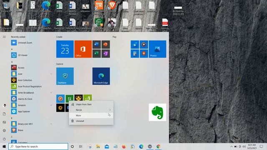
Task: Select the Recycle Bin desktop icon
Action: coord(6,7)
